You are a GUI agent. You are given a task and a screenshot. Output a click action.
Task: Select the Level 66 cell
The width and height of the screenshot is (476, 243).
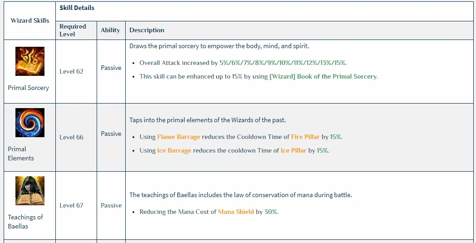click(72, 137)
